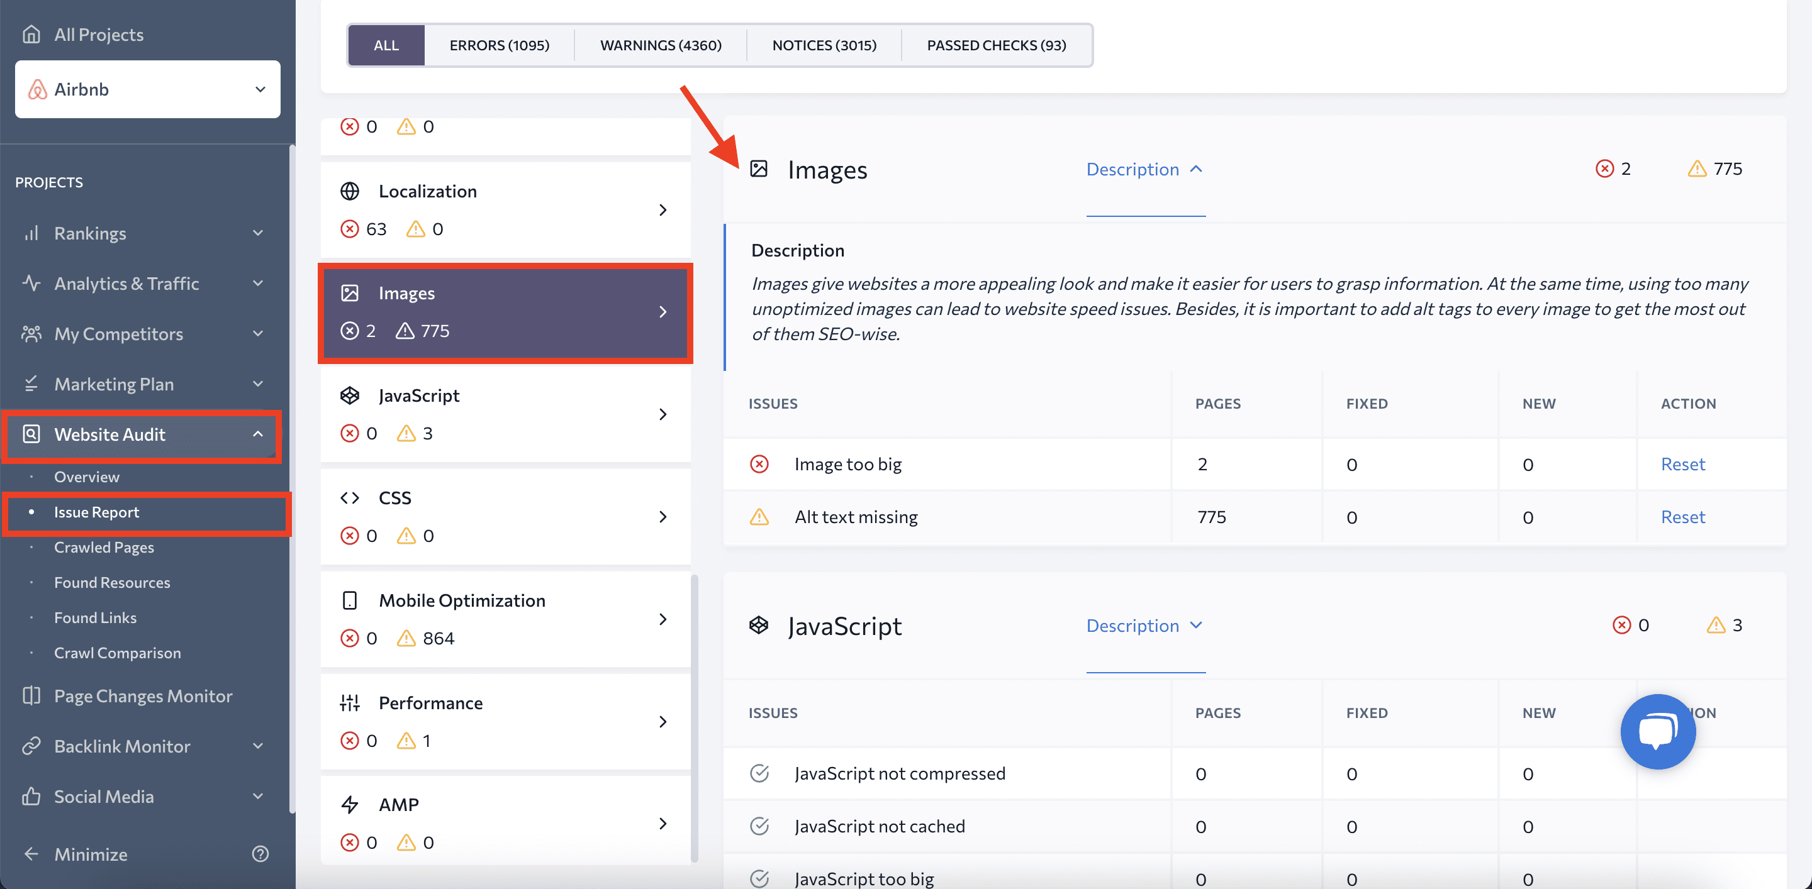This screenshot has height=889, width=1812.
Task: Click Minimize to collapse sidebar
Action: (91, 854)
